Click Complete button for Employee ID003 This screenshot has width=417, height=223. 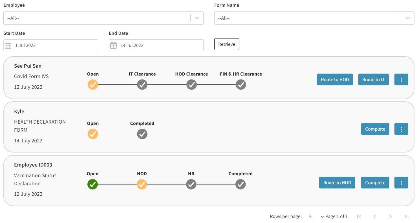(x=375, y=183)
